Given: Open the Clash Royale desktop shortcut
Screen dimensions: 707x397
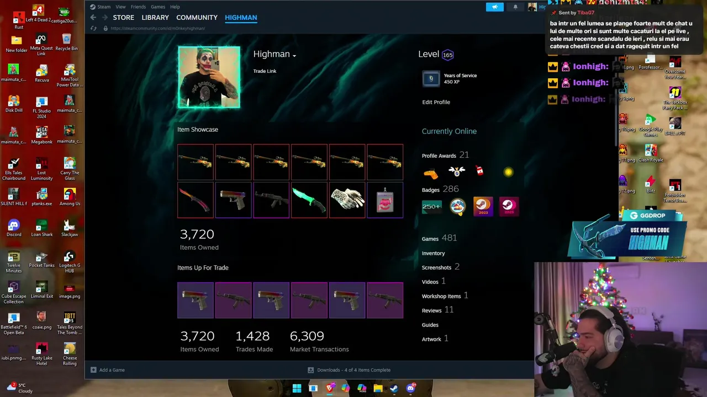Looking at the screenshot, I should pyautogui.click(x=651, y=153).
